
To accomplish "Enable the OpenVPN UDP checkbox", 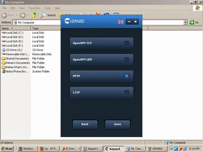I will click(x=127, y=60).
